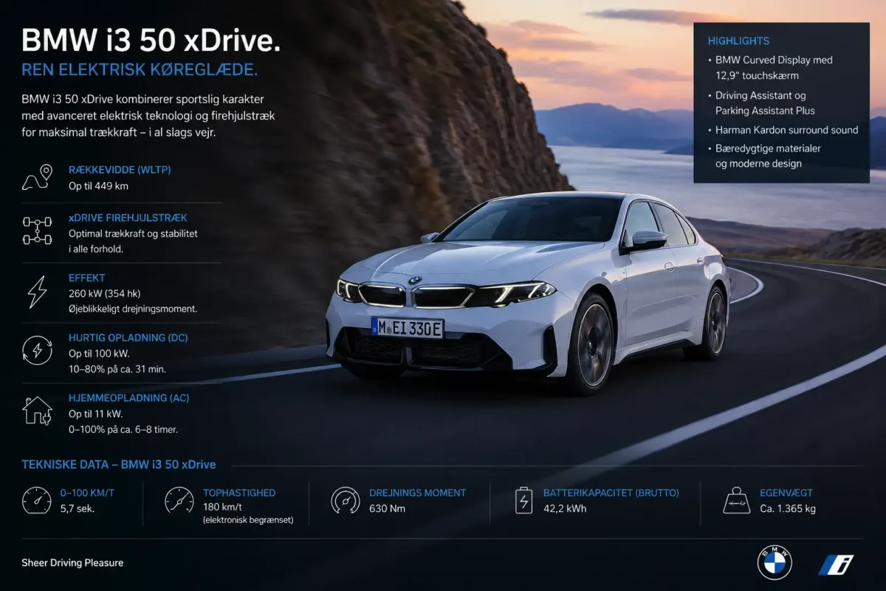
Task: Click the blue BMW i logo
Action: (x=836, y=564)
